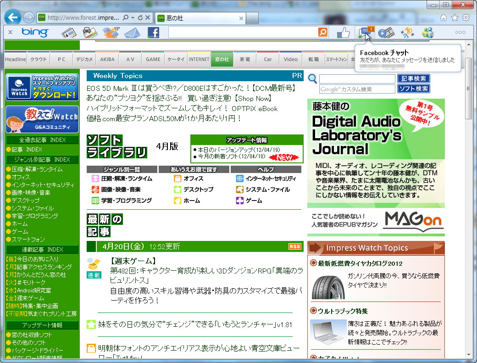Run Bing search with magnifier icon
The width and height of the screenshot is (477, 363).
tap(322, 33)
